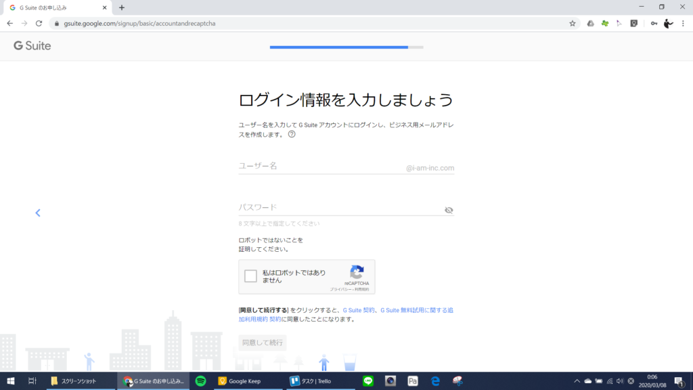Click the address bar URL
The image size is (693, 390).
click(139, 24)
